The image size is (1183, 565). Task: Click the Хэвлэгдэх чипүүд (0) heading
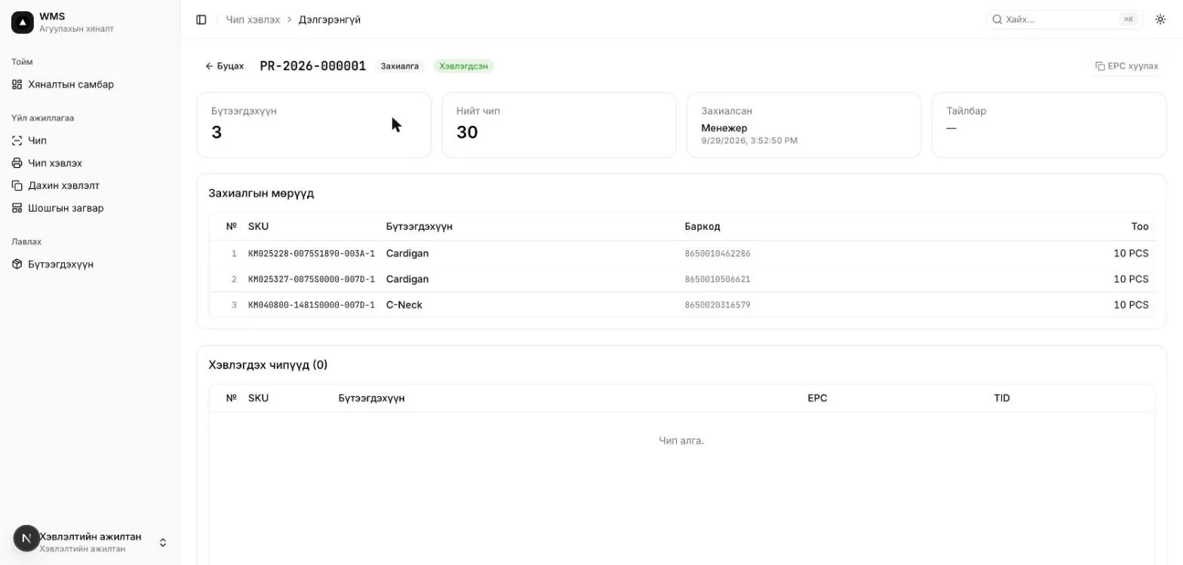(x=268, y=365)
